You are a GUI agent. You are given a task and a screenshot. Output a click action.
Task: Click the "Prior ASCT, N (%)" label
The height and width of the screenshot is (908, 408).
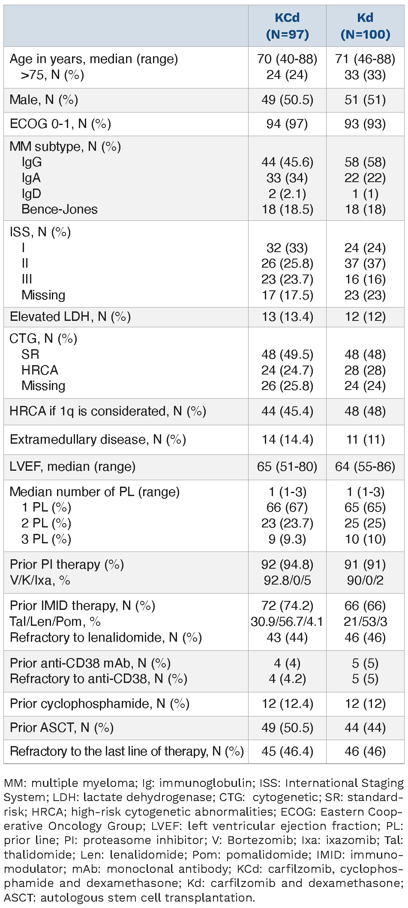coord(62,728)
